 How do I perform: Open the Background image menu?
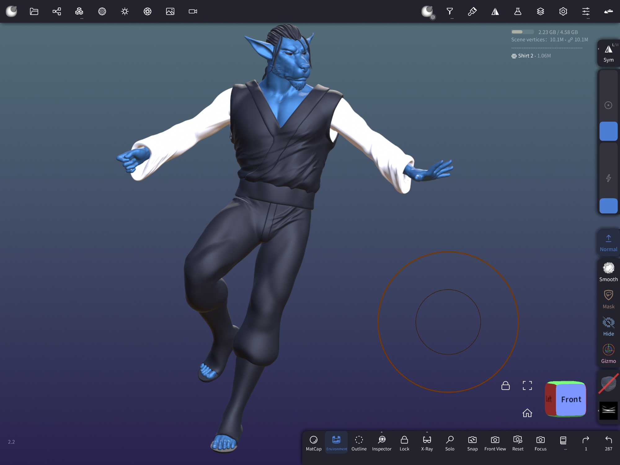point(170,11)
